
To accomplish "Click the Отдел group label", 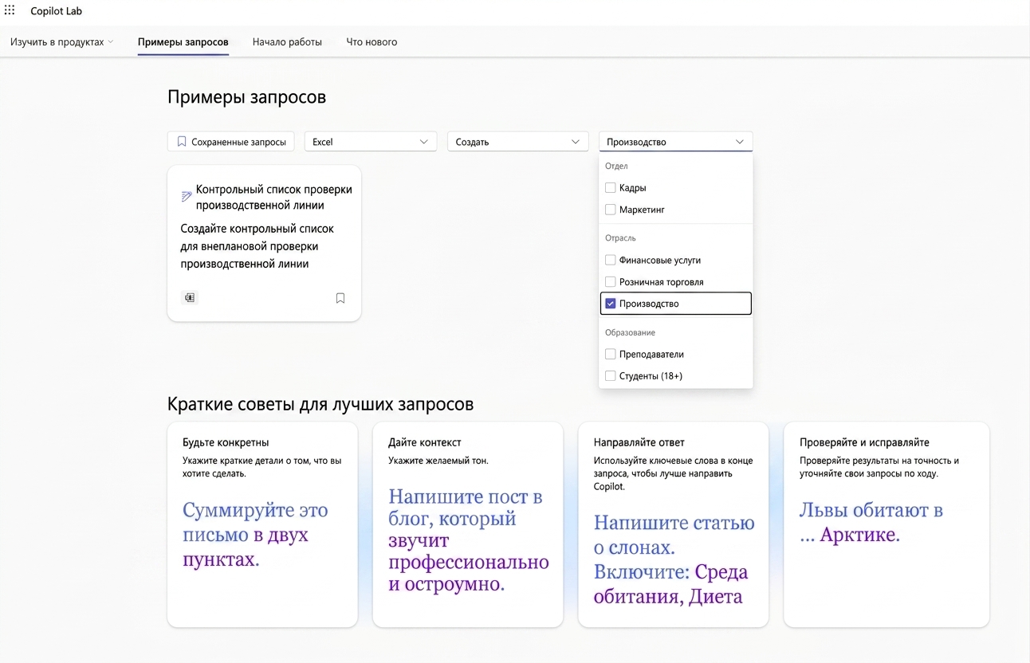I will [x=616, y=166].
